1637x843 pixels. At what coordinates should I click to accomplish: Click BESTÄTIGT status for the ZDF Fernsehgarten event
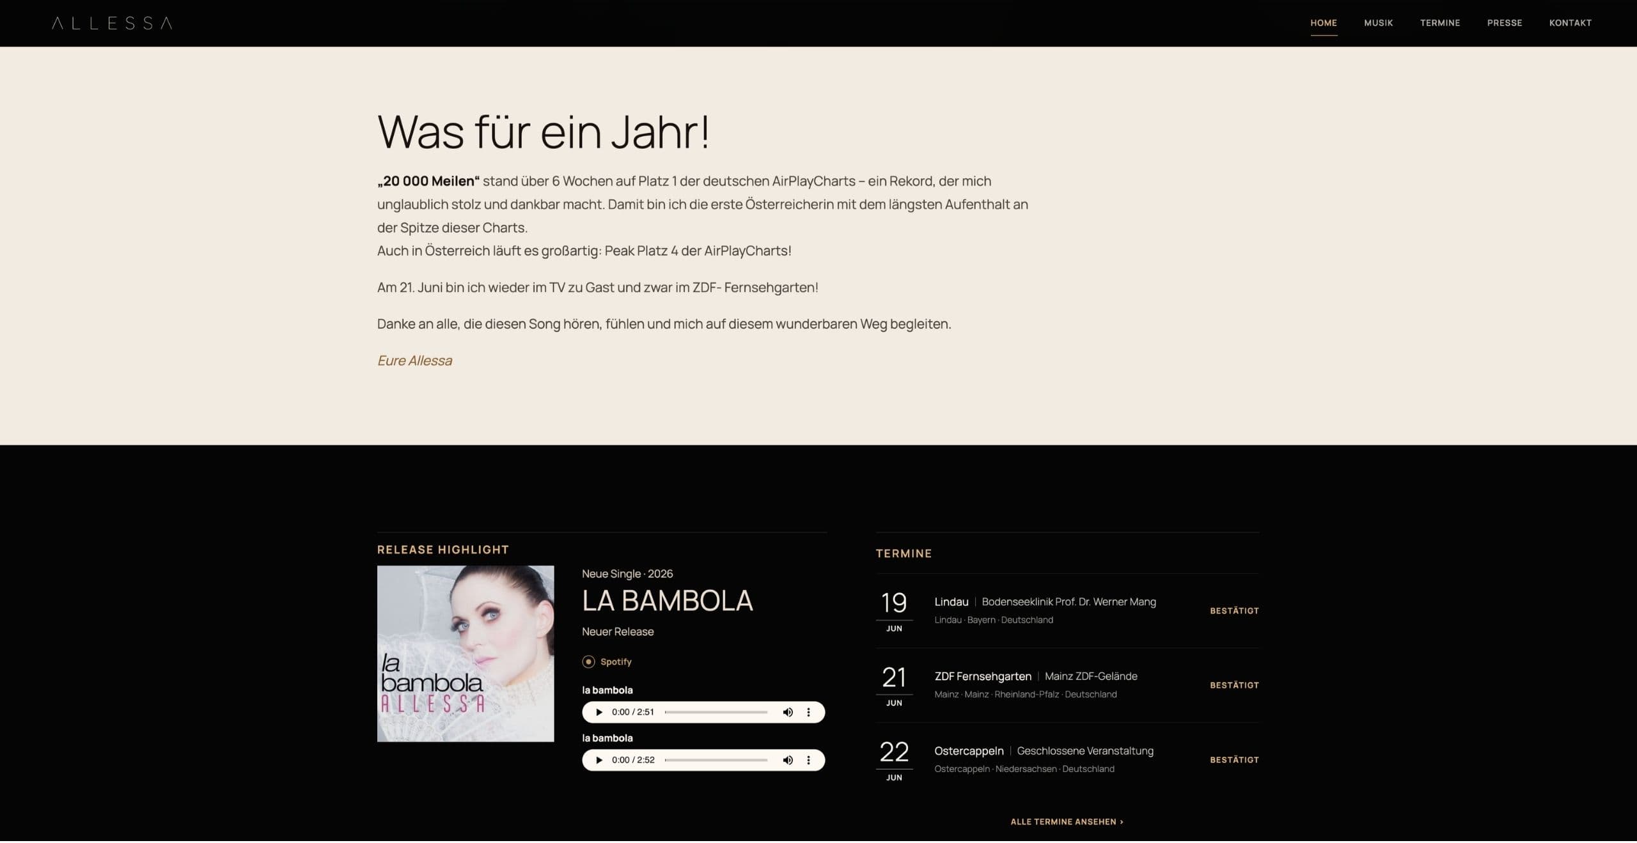[1234, 685]
